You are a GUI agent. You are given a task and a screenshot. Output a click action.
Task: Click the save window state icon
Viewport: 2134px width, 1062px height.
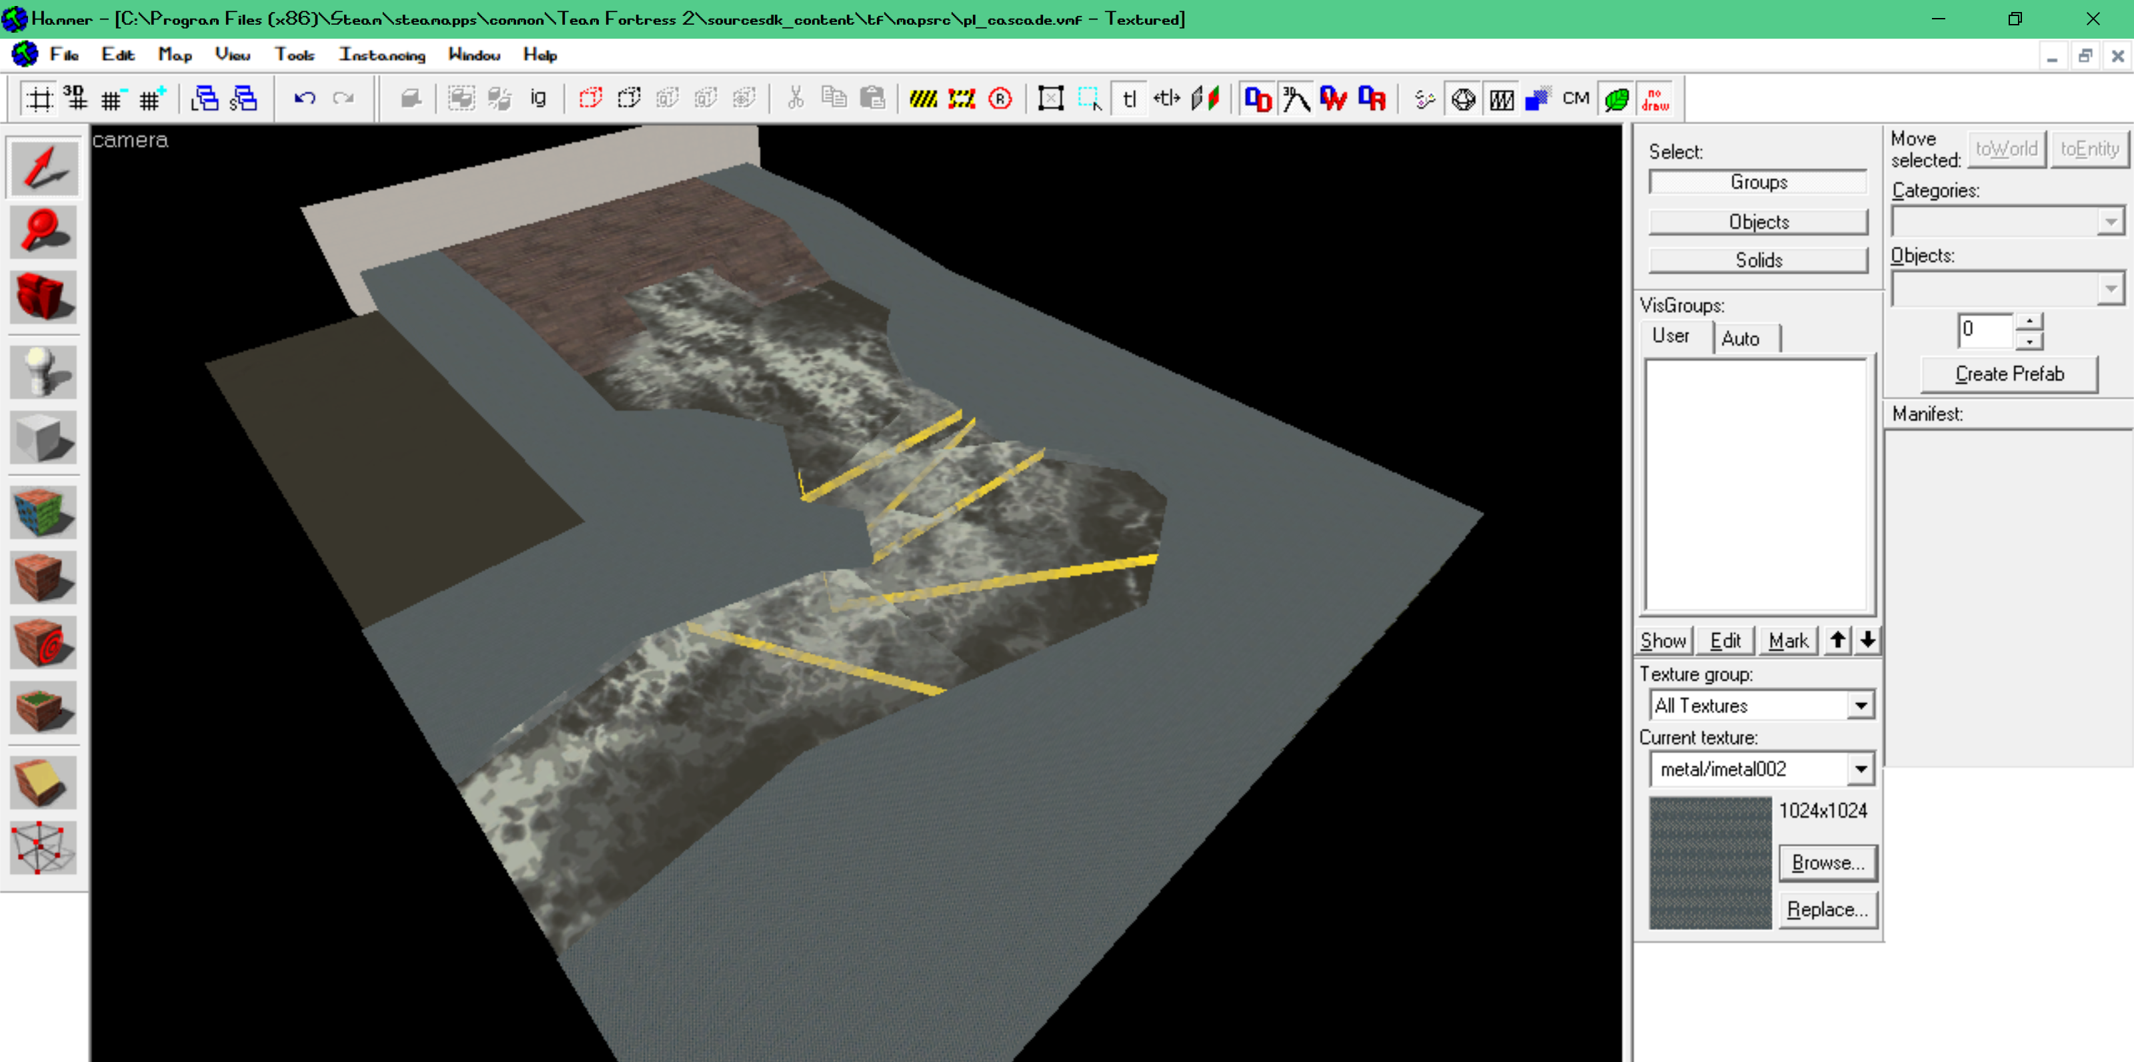click(x=243, y=99)
